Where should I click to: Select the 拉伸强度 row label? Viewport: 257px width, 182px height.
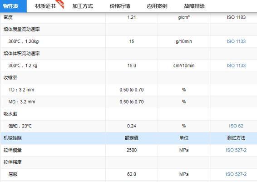13,162
